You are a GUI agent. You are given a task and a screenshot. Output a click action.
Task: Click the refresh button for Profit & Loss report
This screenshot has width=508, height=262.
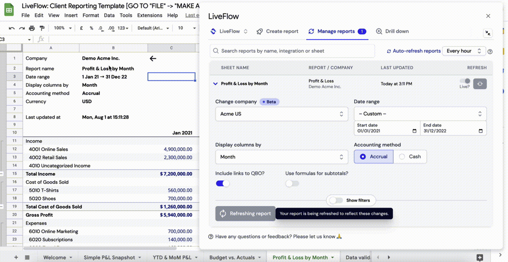click(x=480, y=84)
